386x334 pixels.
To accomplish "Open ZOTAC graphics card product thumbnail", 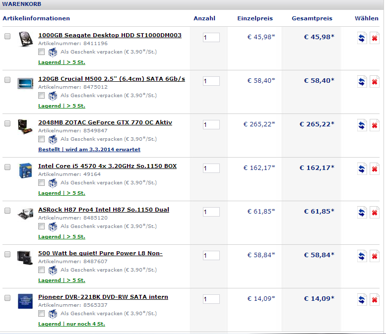I will (x=25, y=126).
